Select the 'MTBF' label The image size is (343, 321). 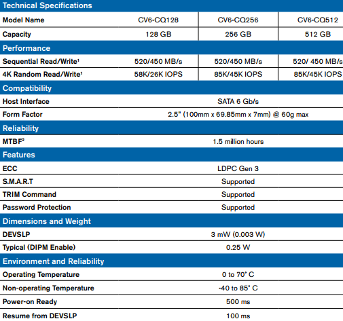click(x=14, y=141)
